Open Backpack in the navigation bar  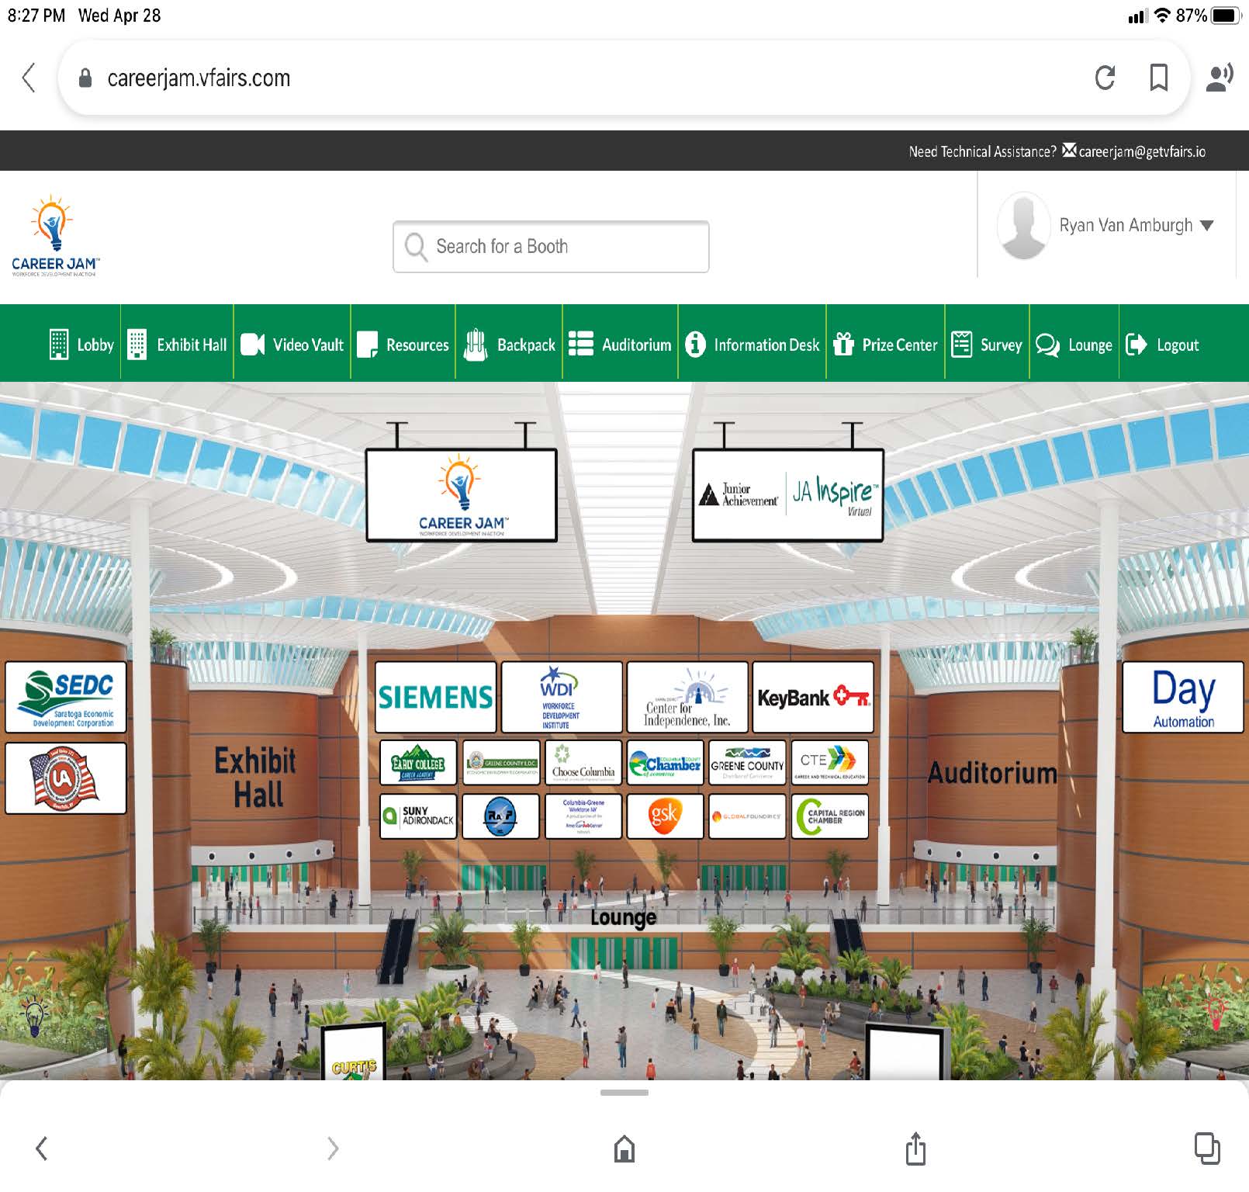click(510, 345)
